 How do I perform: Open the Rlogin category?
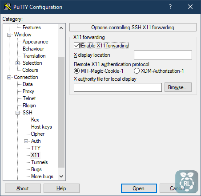tap(29, 106)
